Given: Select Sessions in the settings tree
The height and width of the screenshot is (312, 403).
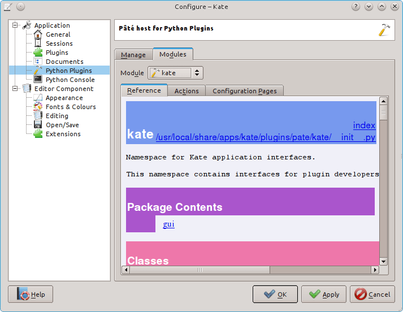Looking at the screenshot, I should [59, 44].
